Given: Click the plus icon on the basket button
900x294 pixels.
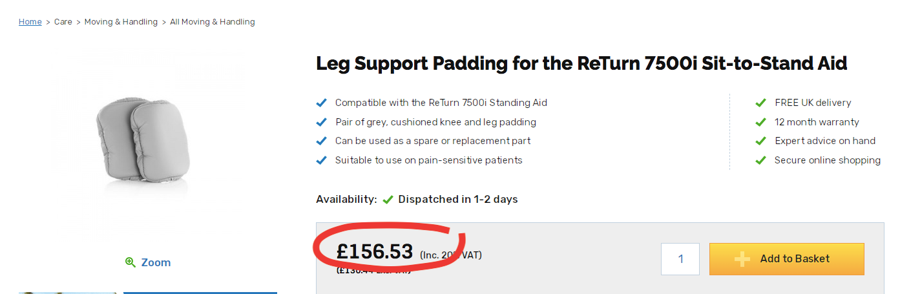Looking at the screenshot, I should click(742, 259).
